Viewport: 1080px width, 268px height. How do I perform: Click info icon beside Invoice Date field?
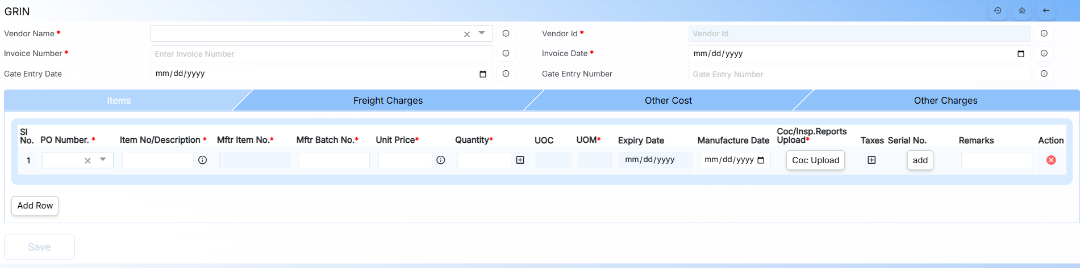(x=1044, y=53)
